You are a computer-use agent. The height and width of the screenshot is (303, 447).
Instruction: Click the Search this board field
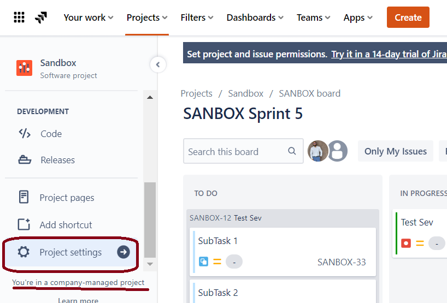243,151
